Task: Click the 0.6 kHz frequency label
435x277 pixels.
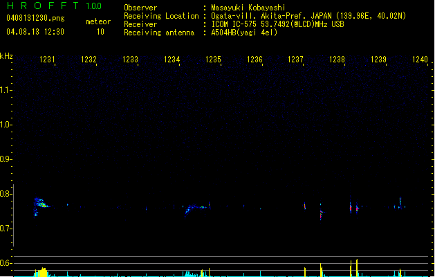Action: [6, 263]
